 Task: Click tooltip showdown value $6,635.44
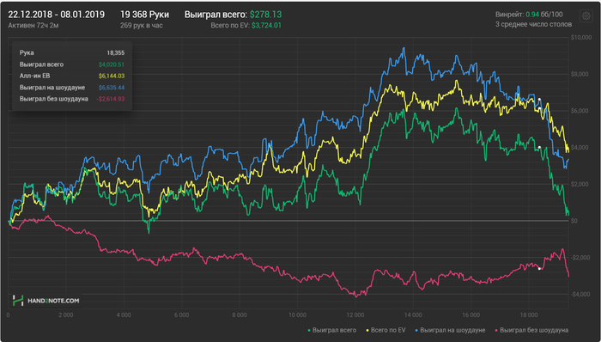(111, 88)
